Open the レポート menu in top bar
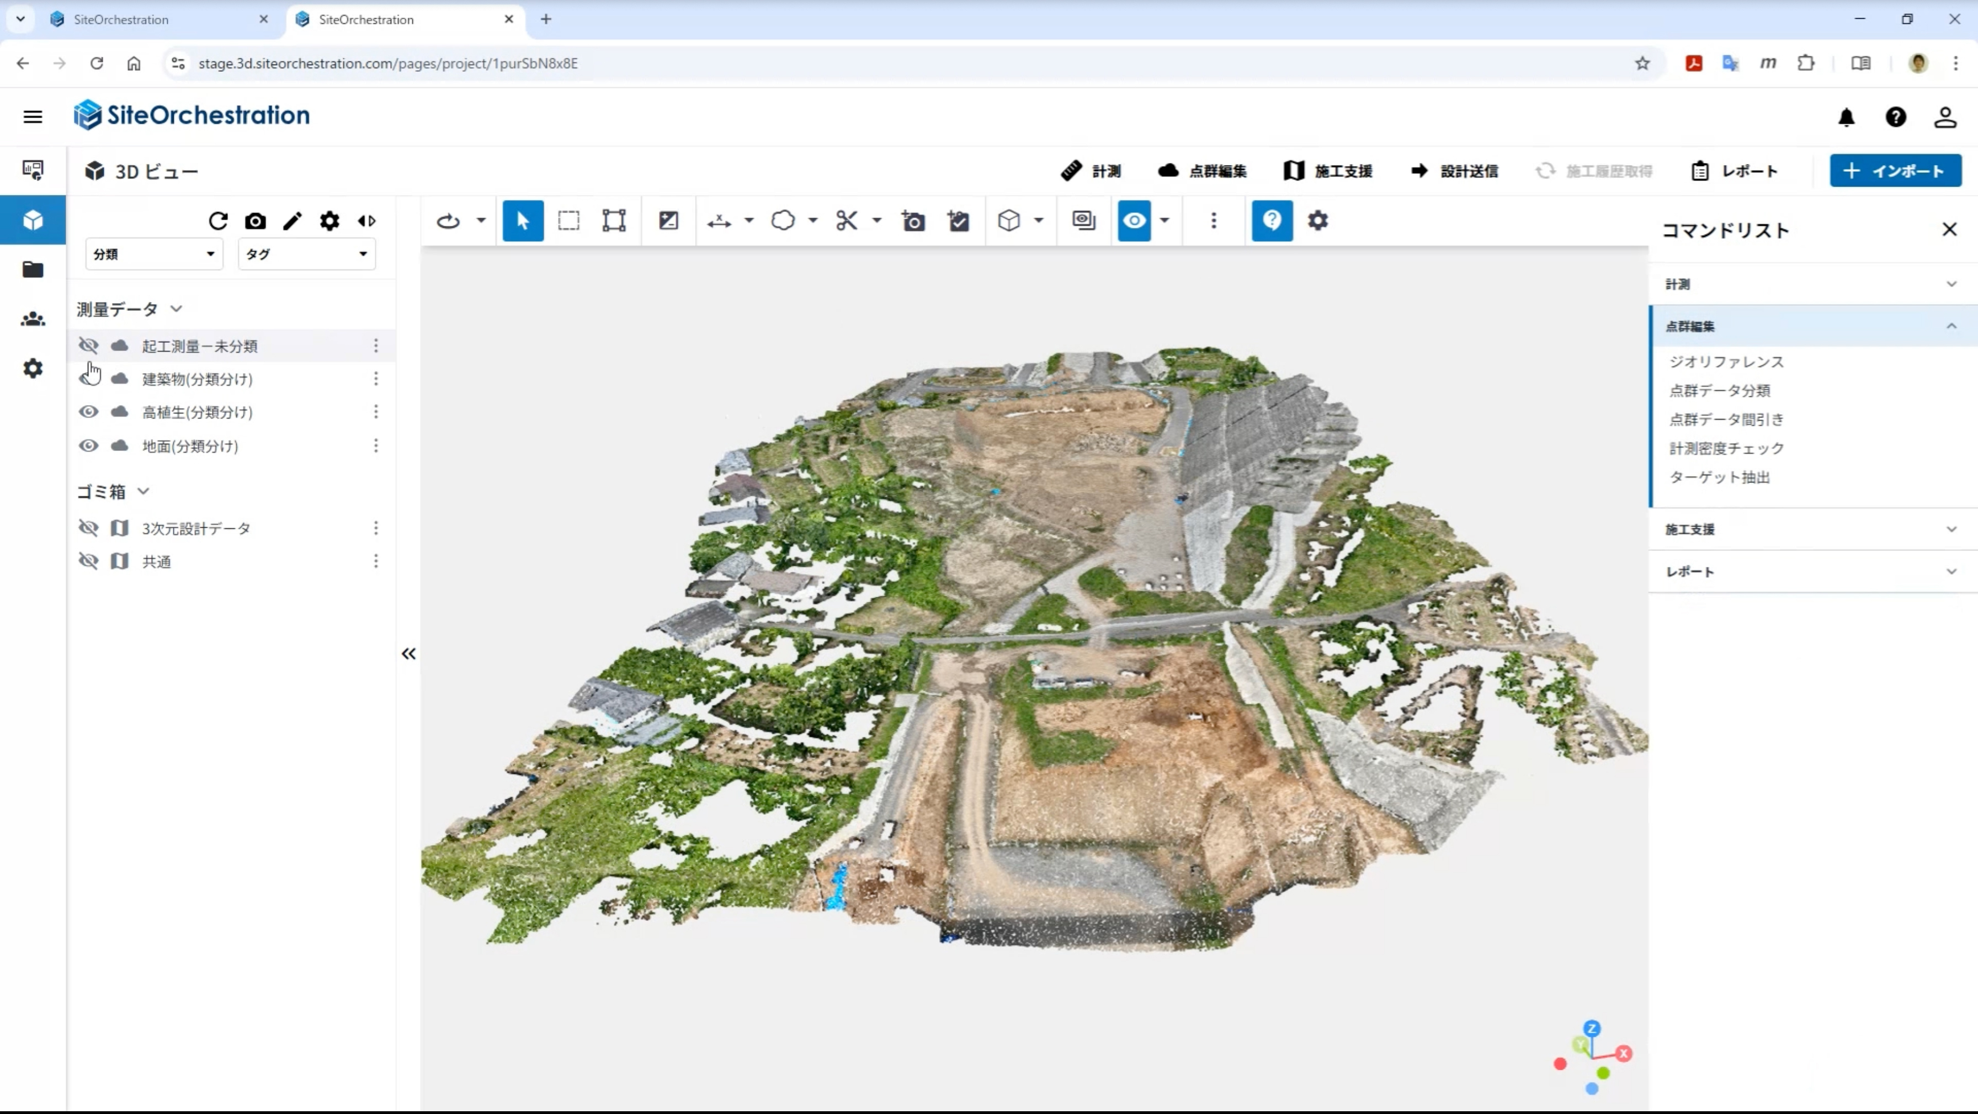This screenshot has width=1978, height=1114. tap(1735, 171)
